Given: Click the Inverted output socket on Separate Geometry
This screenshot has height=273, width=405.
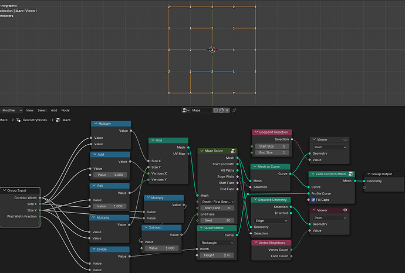Looking at the screenshot, I should click(x=291, y=213).
